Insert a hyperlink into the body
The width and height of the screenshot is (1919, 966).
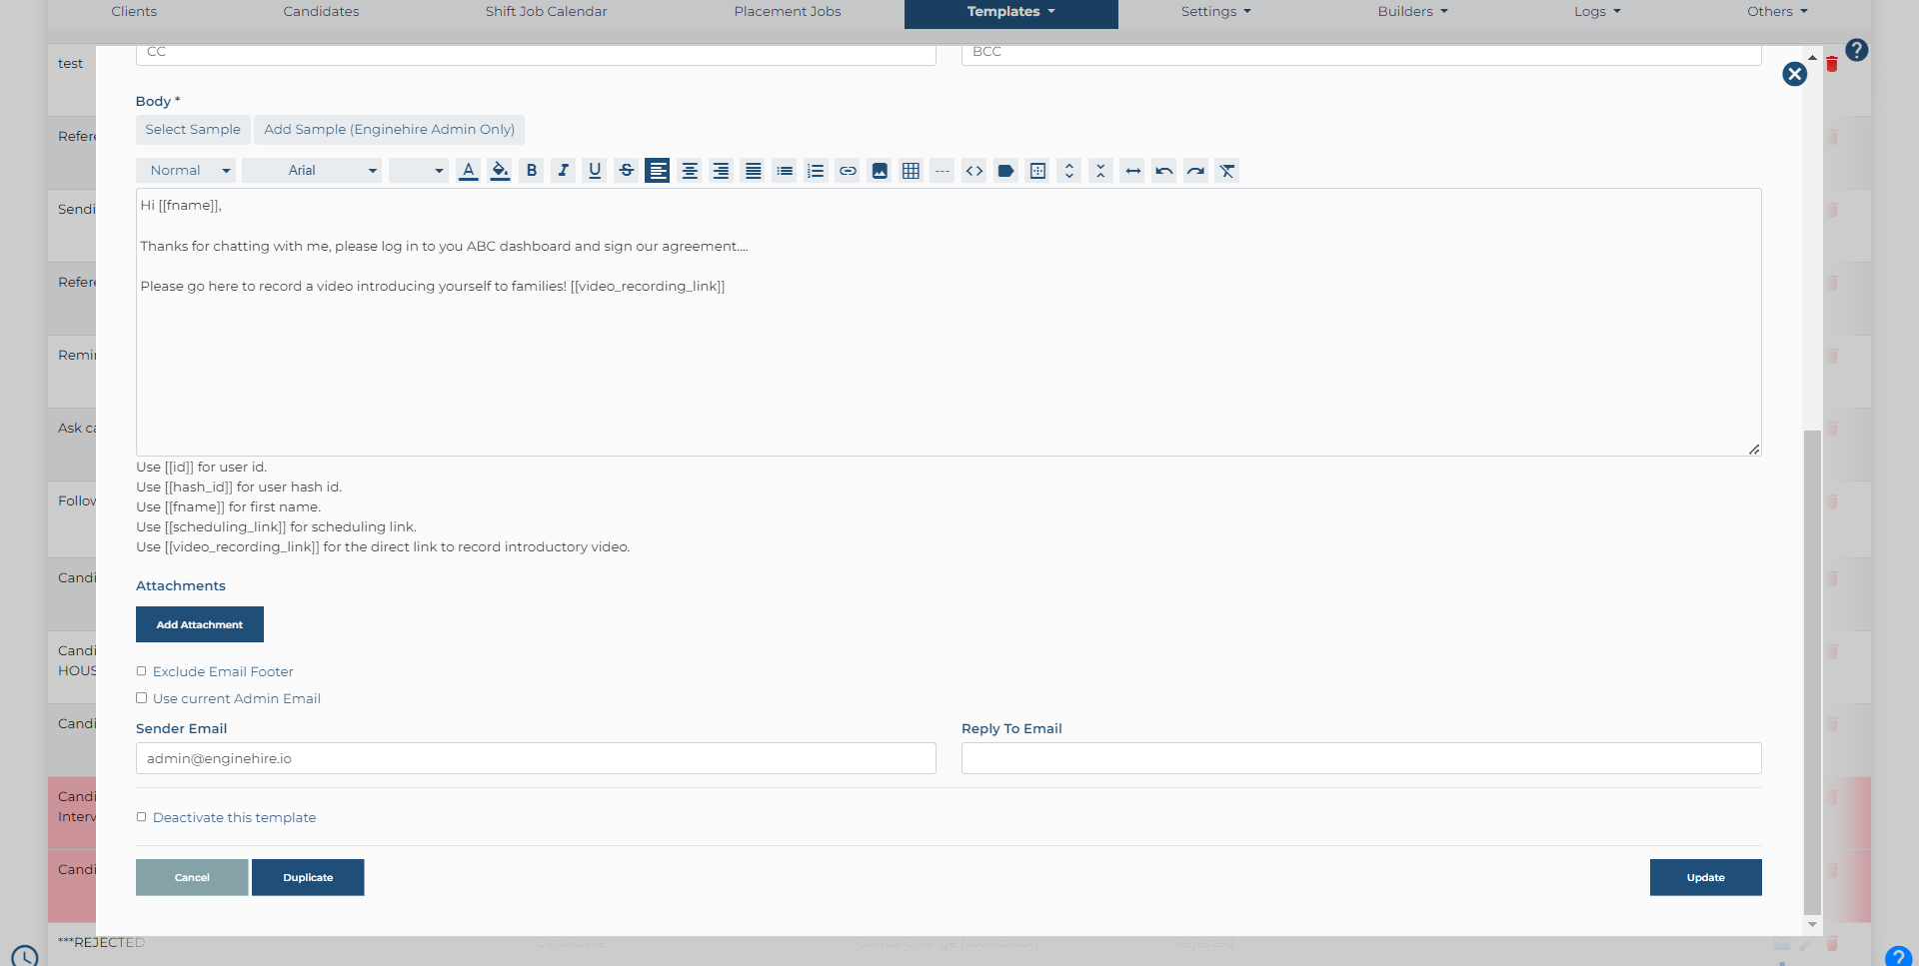click(848, 171)
